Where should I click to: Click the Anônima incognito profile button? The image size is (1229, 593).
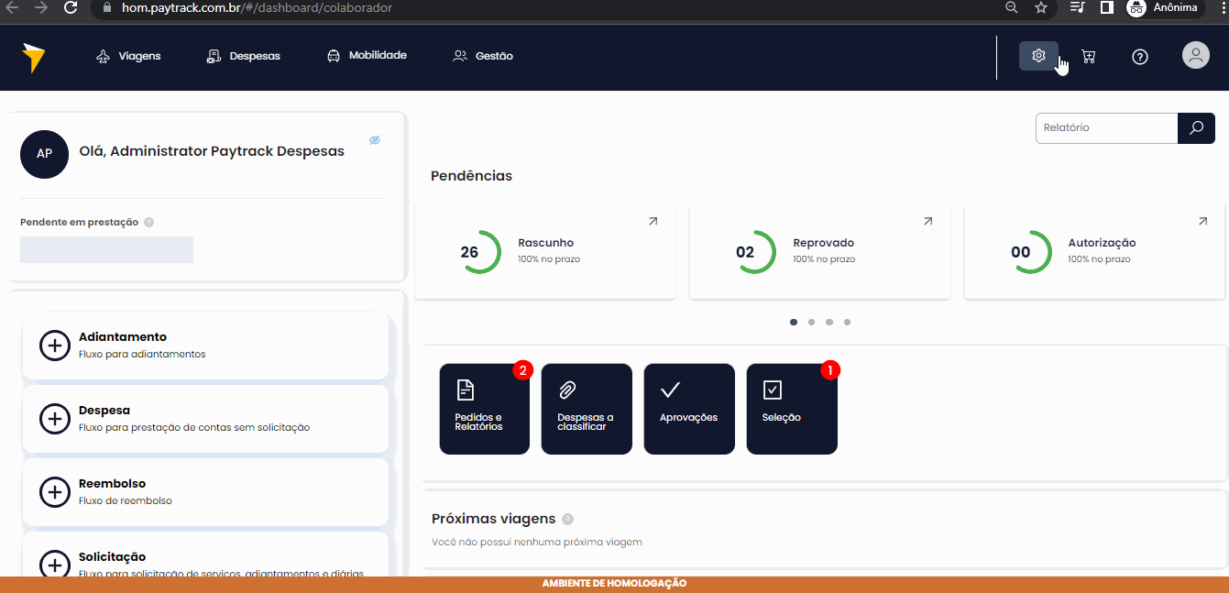point(1163,7)
